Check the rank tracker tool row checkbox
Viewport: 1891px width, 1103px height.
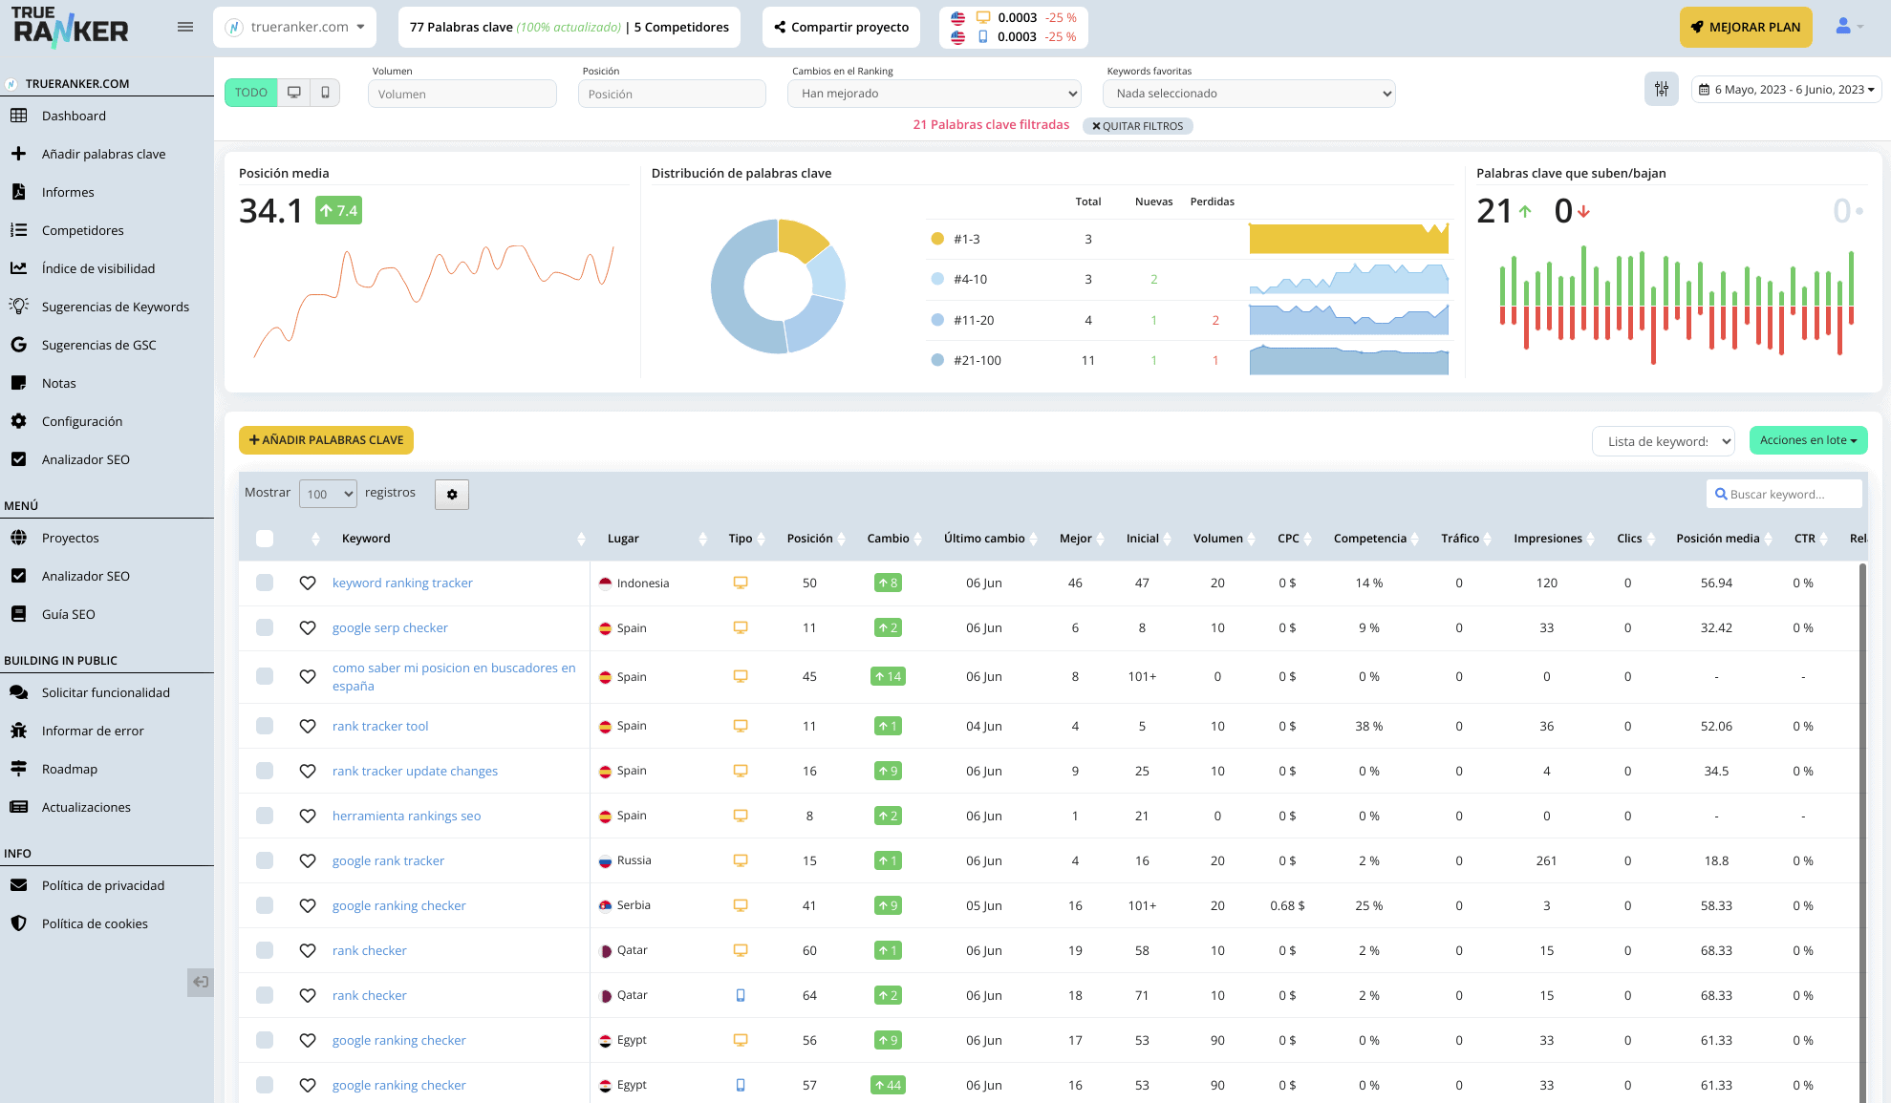265,726
